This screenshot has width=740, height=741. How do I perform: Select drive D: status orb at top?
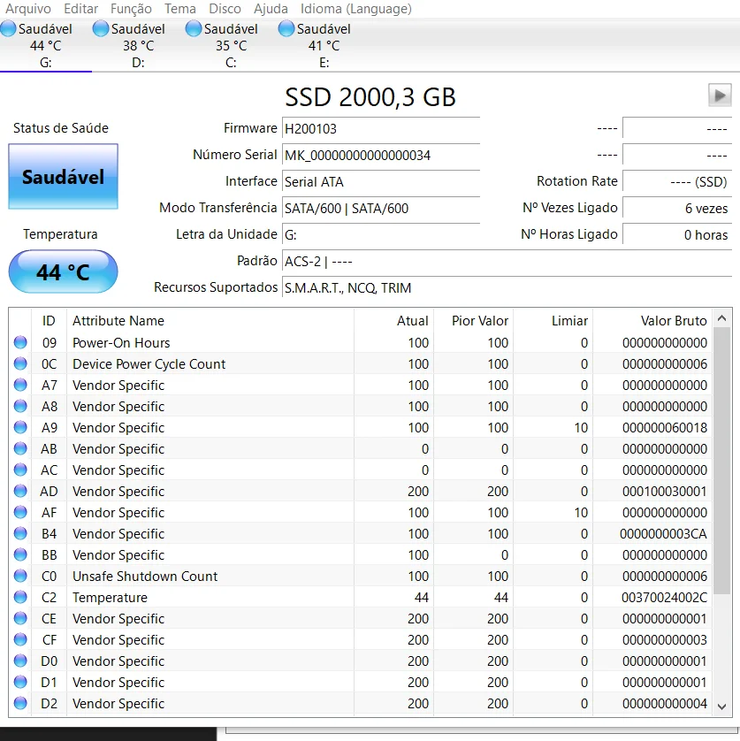pos(101,29)
